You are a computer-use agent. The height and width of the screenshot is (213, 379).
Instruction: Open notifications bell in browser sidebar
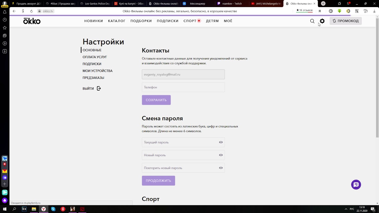click(x=4, y=12)
